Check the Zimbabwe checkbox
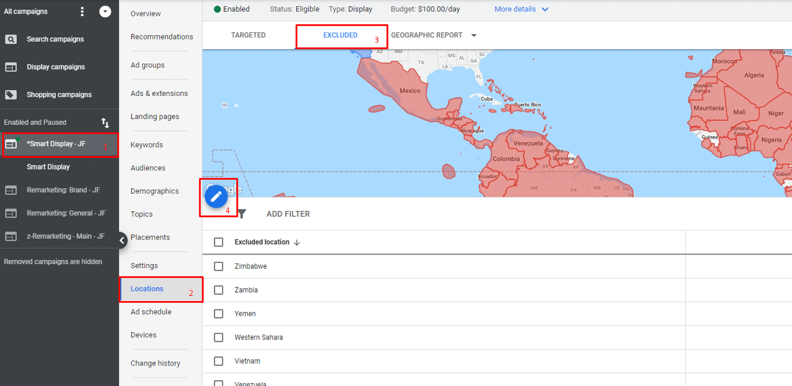Viewport: 792px width, 386px height. (218, 266)
